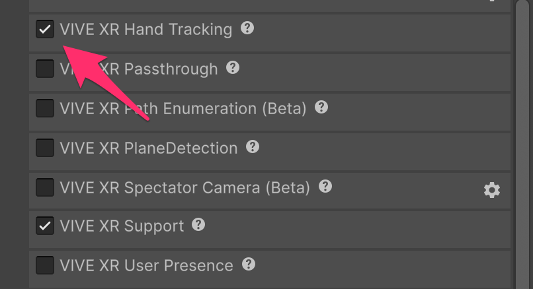Select the VIVE XR Hand Tracking label
The height and width of the screenshot is (289, 533).
tap(145, 30)
